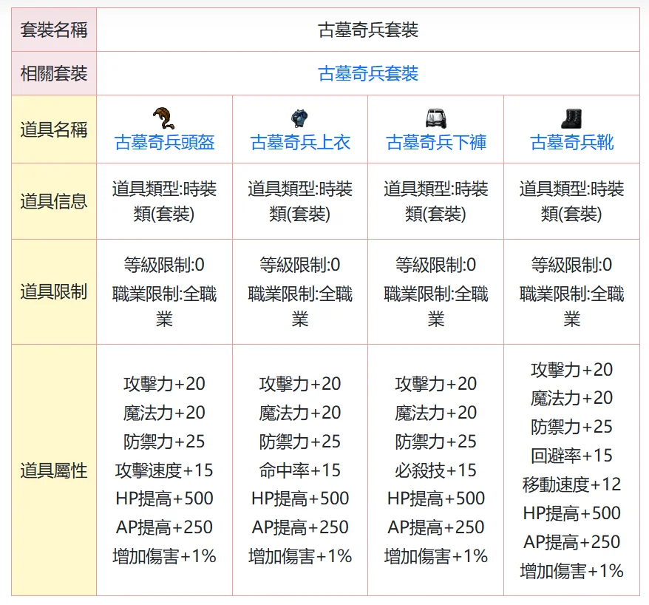This screenshot has height=605, width=649.
Task: Click the 道具屬性 row header
Action: coord(54,470)
